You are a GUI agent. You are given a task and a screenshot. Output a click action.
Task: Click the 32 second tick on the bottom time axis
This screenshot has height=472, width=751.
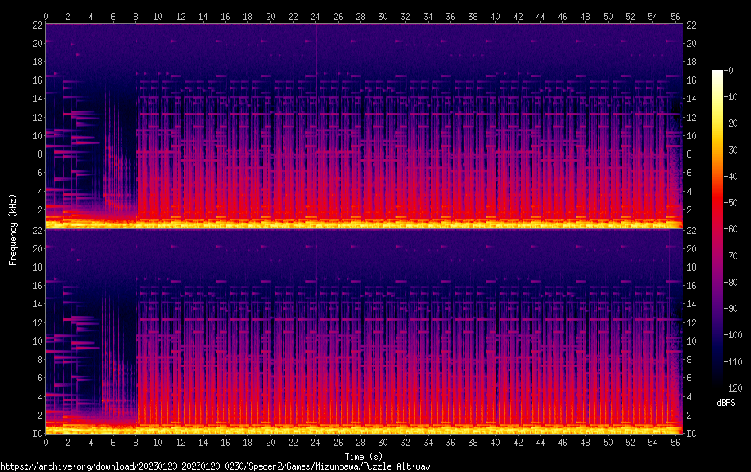click(x=406, y=442)
